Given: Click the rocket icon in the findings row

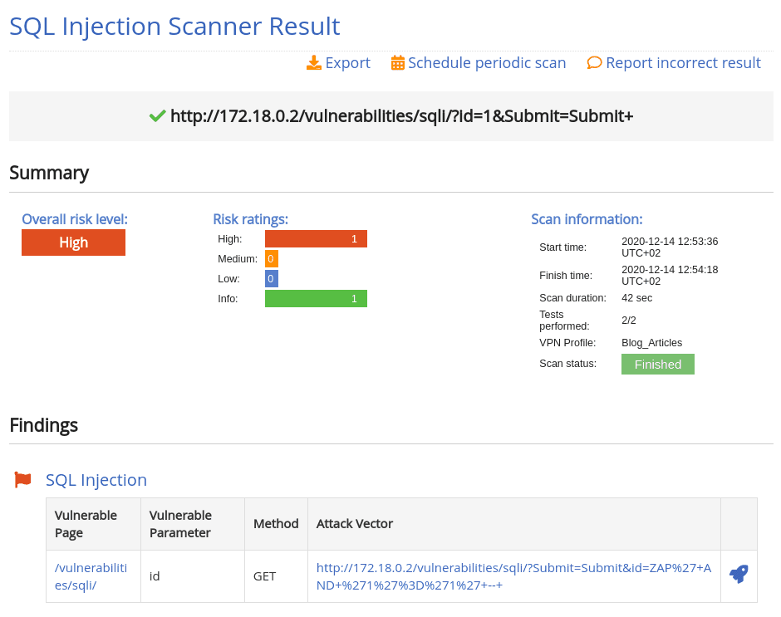Looking at the screenshot, I should click(738, 573).
